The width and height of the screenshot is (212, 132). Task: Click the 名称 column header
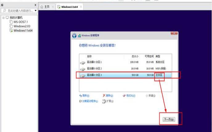pos(89,56)
